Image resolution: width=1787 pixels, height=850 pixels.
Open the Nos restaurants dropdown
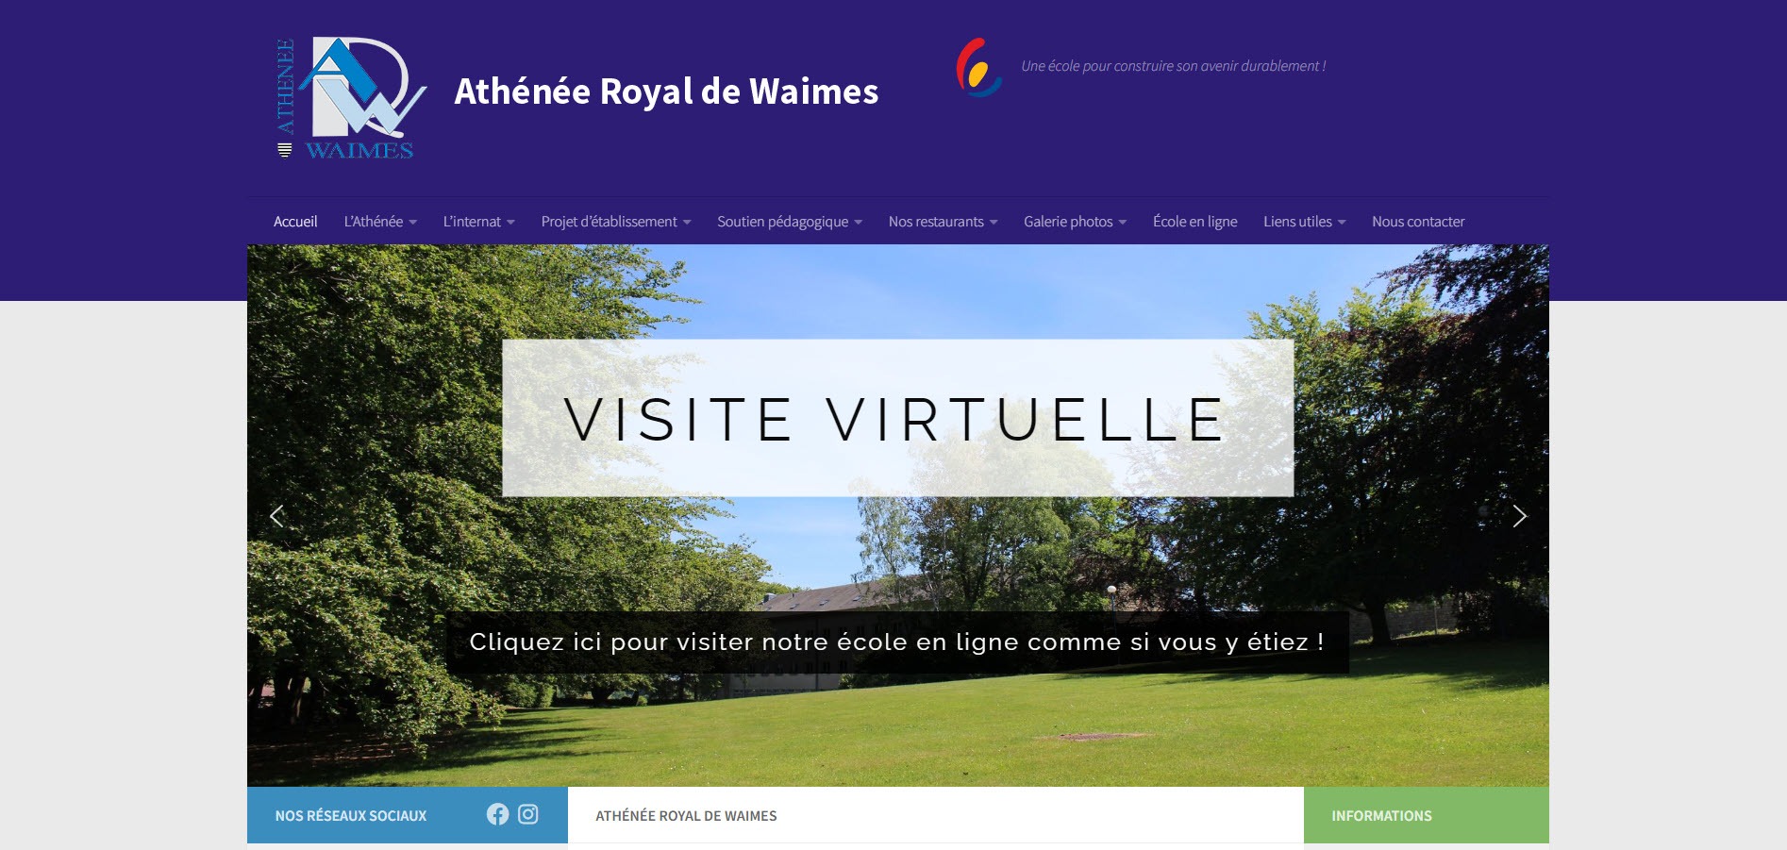943,222
